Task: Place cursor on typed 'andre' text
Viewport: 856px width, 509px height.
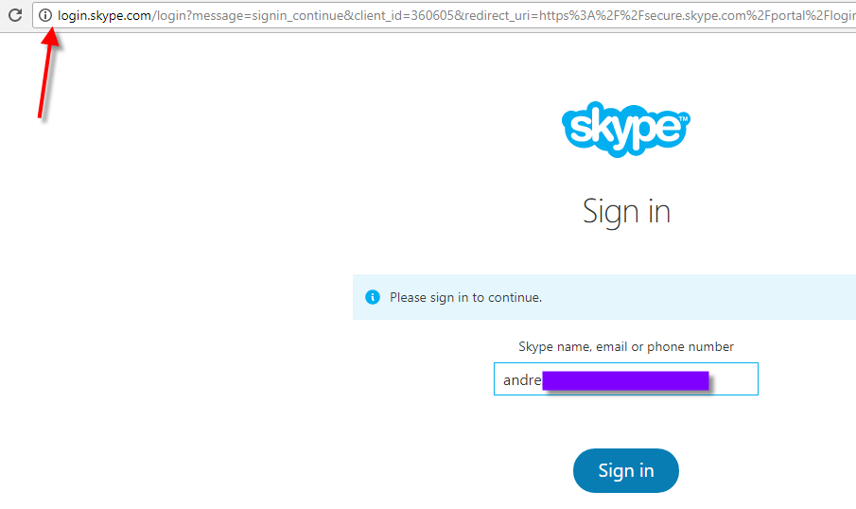Action: point(522,380)
